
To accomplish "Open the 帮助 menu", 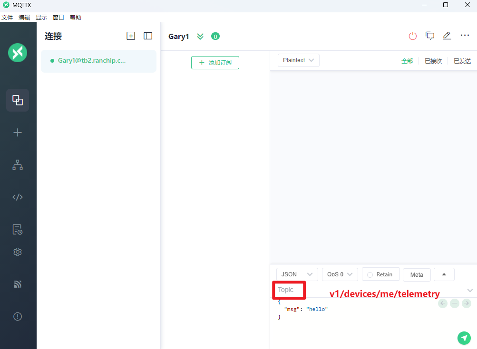I will [76, 17].
